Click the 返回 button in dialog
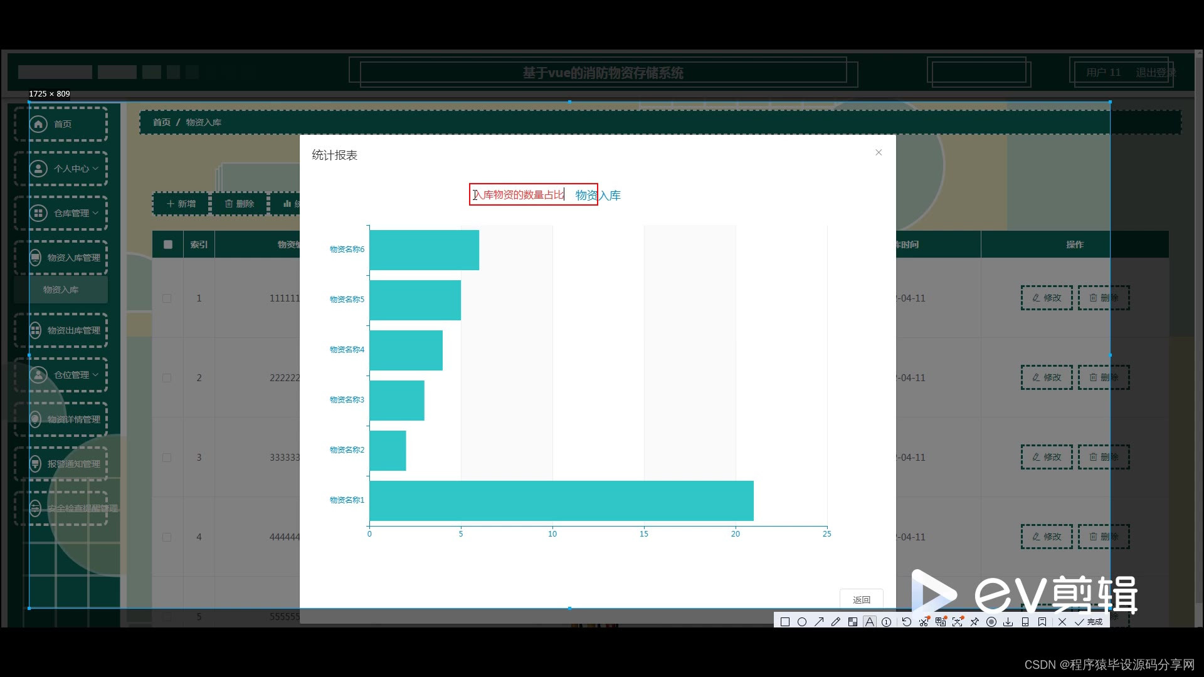The height and width of the screenshot is (677, 1204). [x=861, y=599]
